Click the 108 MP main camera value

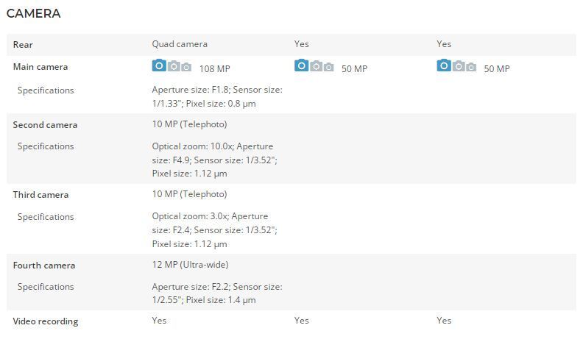[x=212, y=69]
